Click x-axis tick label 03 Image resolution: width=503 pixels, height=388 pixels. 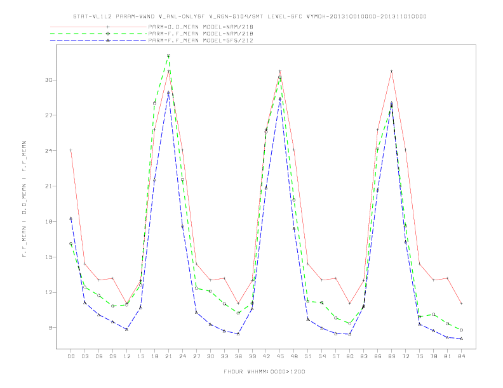point(84,356)
